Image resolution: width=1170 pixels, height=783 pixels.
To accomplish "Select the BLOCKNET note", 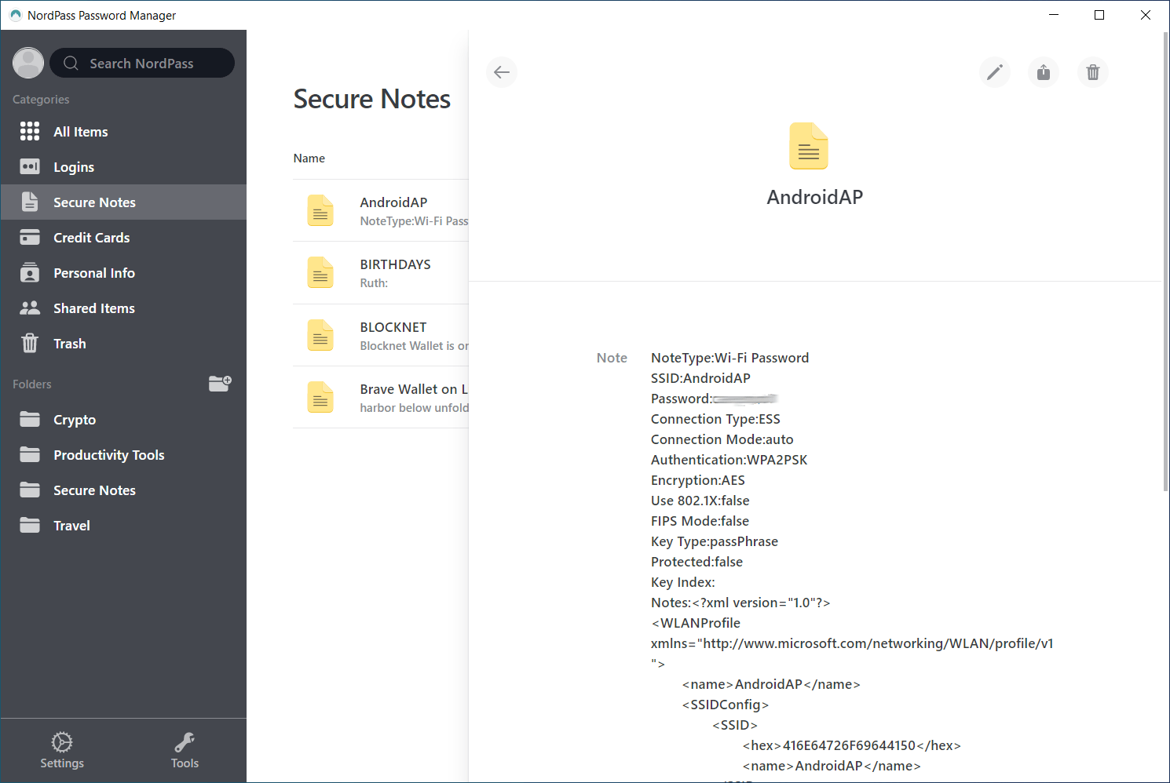I will point(381,335).
